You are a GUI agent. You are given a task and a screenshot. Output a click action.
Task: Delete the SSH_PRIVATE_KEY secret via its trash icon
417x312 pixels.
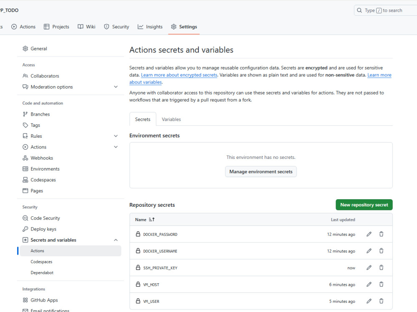(382, 267)
